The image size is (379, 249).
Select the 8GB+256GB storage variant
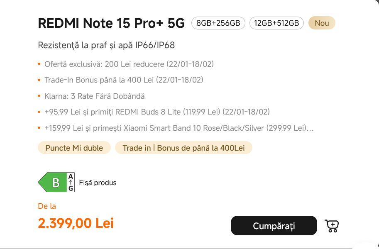click(x=218, y=23)
